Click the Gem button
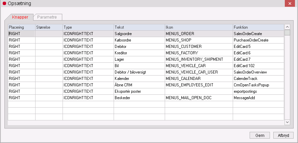The image size is (298, 143). point(260,135)
